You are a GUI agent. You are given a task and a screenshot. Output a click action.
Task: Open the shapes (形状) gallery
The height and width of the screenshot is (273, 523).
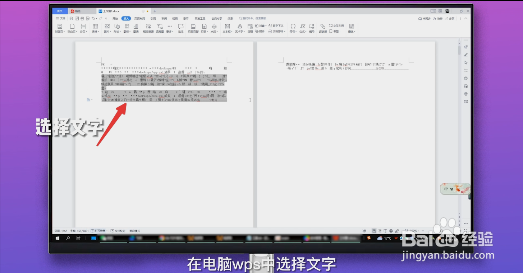tap(117, 28)
